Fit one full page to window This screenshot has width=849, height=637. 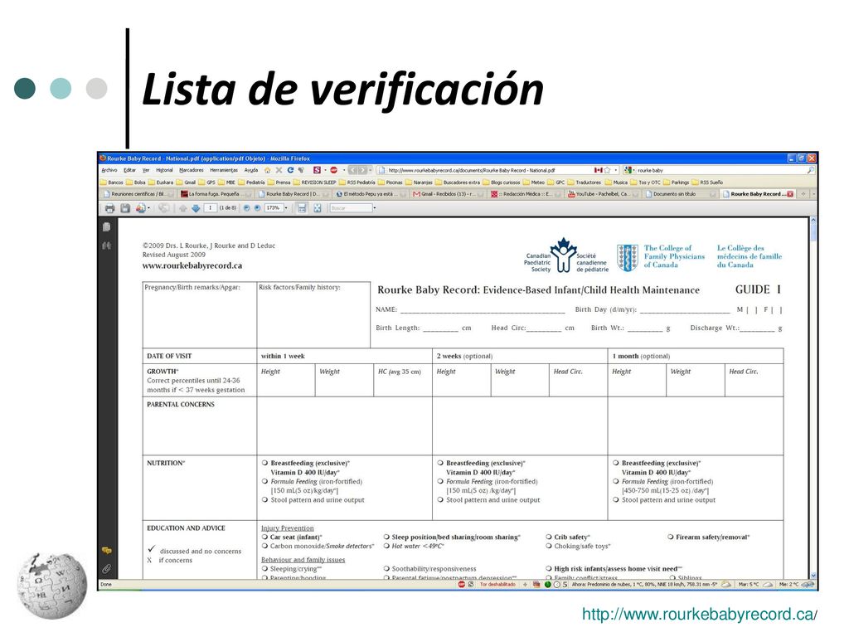pos(318,208)
